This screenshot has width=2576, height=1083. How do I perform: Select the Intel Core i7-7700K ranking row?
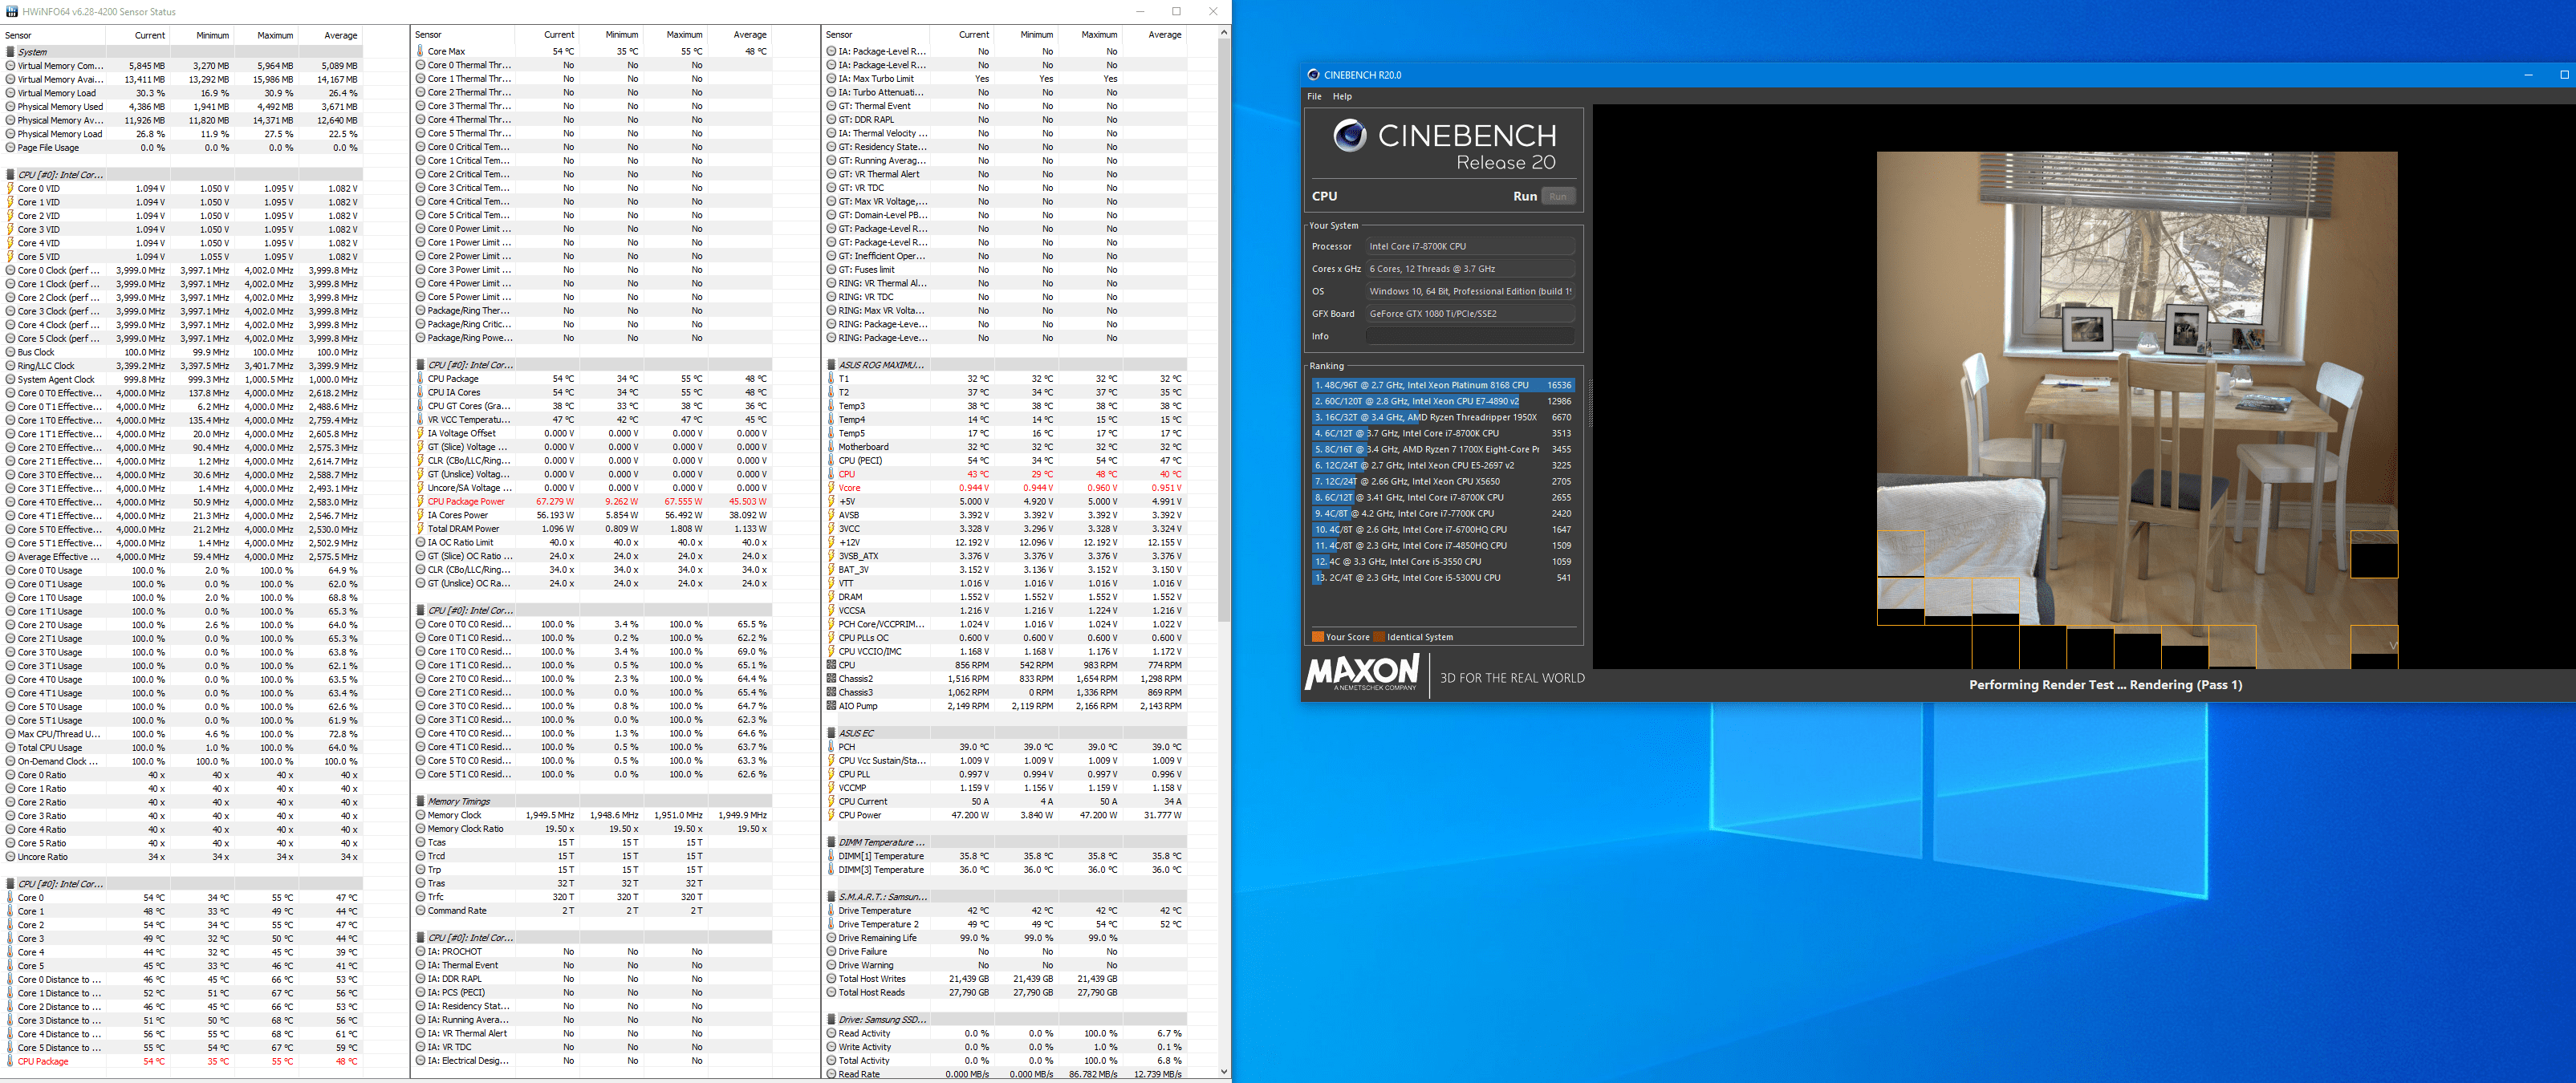[x=1443, y=513]
